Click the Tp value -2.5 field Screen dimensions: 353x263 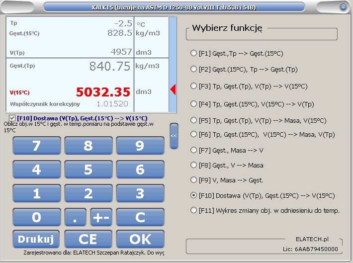click(x=123, y=23)
